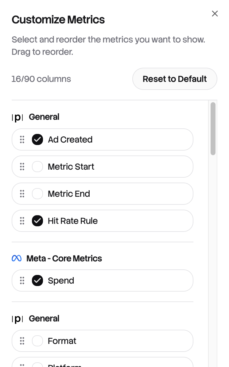Click the drag handle beside Metric Start
This screenshot has height=367, width=229.
point(22,167)
